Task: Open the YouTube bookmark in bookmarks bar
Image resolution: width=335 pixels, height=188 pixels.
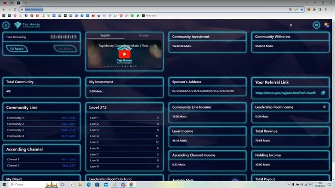Action: 93,16
